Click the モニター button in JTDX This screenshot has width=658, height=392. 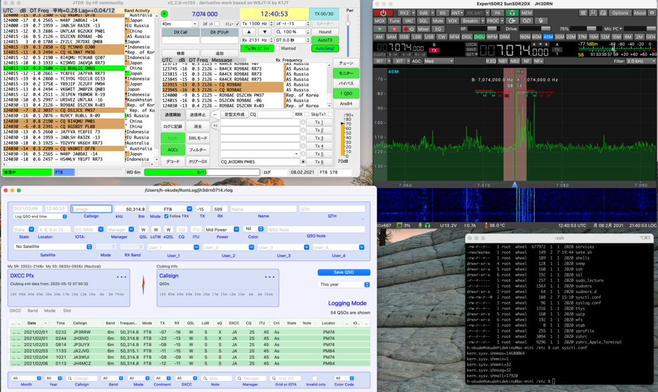[346, 73]
